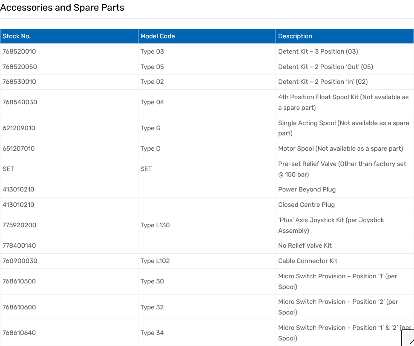Select stock number 768610600
Screen dimensions: 414x346
pos(19,307)
